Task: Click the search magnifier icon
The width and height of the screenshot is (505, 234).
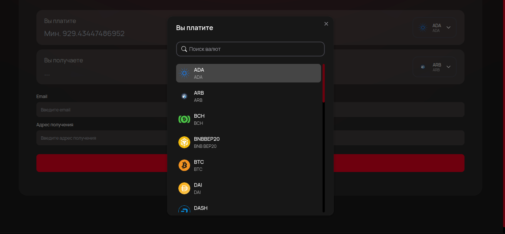Action: point(184,49)
